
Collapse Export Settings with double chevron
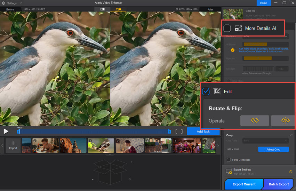pos(291,172)
